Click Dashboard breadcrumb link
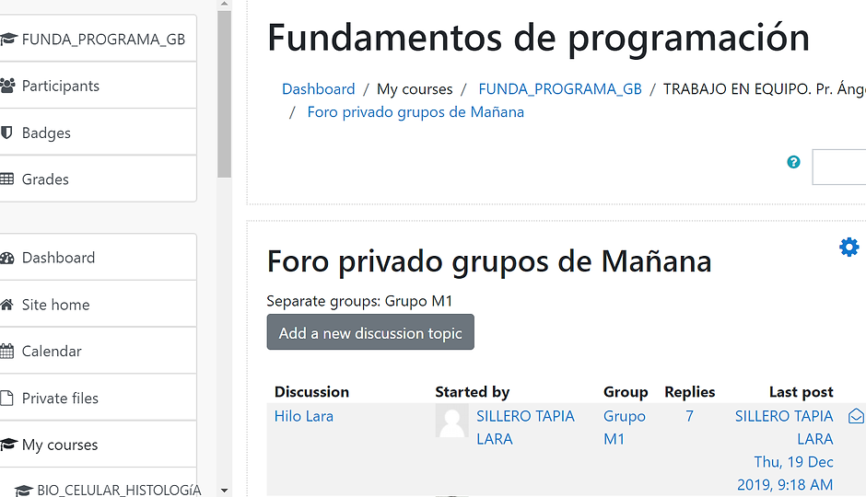Screen dimensions: 866x497 click(318, 88)
